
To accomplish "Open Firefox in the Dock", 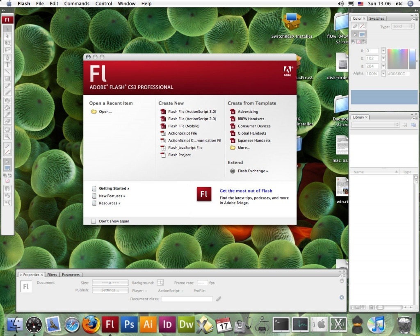I will point(91,324).
